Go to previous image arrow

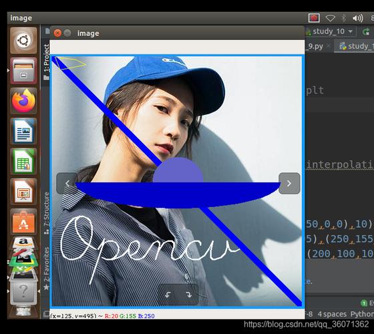tap(67, 183)
